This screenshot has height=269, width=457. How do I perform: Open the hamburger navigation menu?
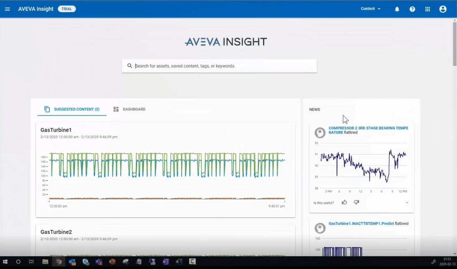pyautogui.click(x=7, y=9)
